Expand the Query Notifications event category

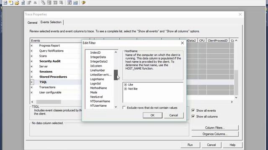pyautogui.click(x=32, y=51)
